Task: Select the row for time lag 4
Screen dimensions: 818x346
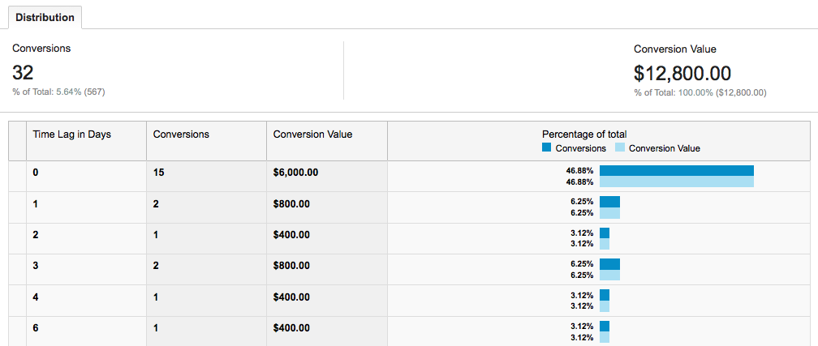Action: [x=36, y=297]
